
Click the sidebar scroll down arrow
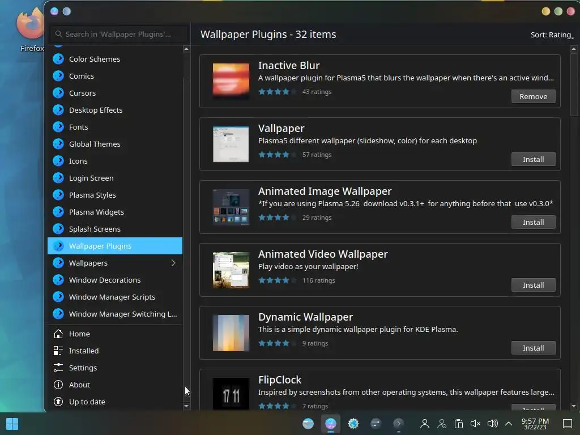tap(186, 406)
